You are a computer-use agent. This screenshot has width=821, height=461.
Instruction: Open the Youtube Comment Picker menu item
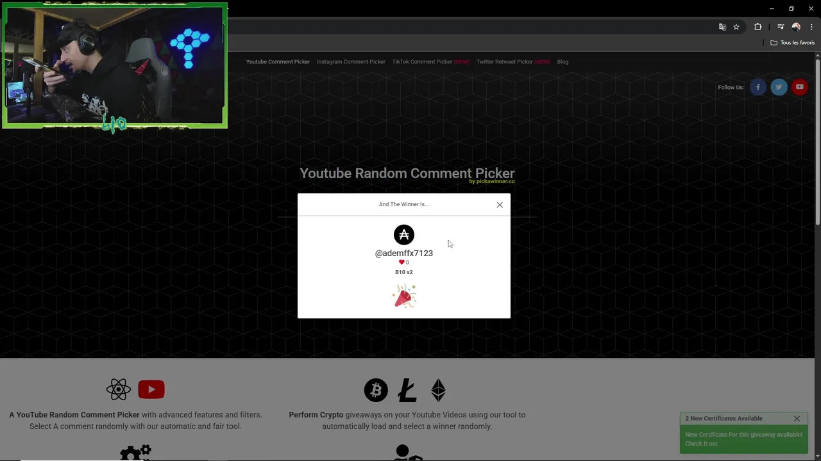278,62
